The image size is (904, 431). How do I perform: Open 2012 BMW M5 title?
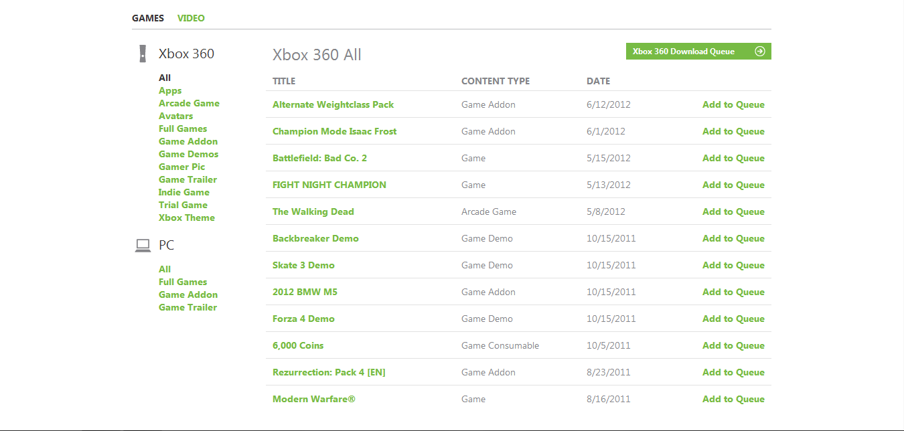pos(305,292)
